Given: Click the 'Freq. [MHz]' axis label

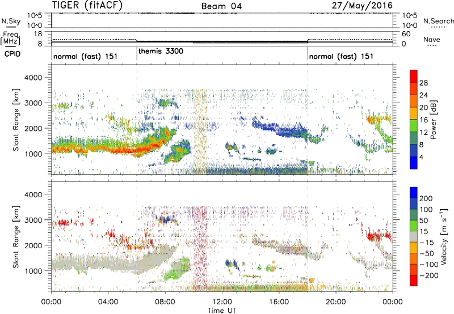Looking at the screenshot, I should (10, 39).
